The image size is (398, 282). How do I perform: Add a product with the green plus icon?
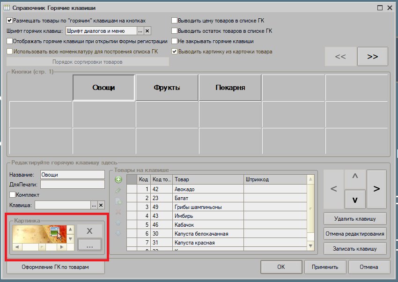[x=118, y=180]
